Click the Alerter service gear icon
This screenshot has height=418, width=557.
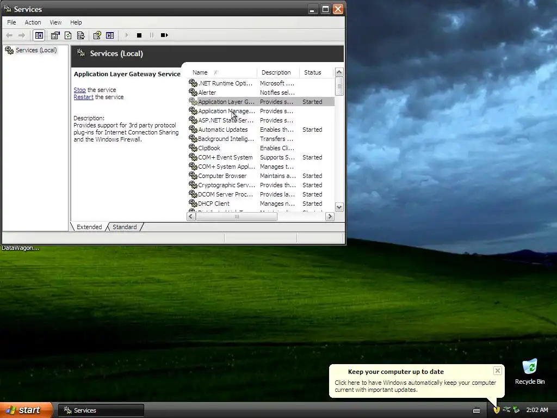tap(193, 92)
